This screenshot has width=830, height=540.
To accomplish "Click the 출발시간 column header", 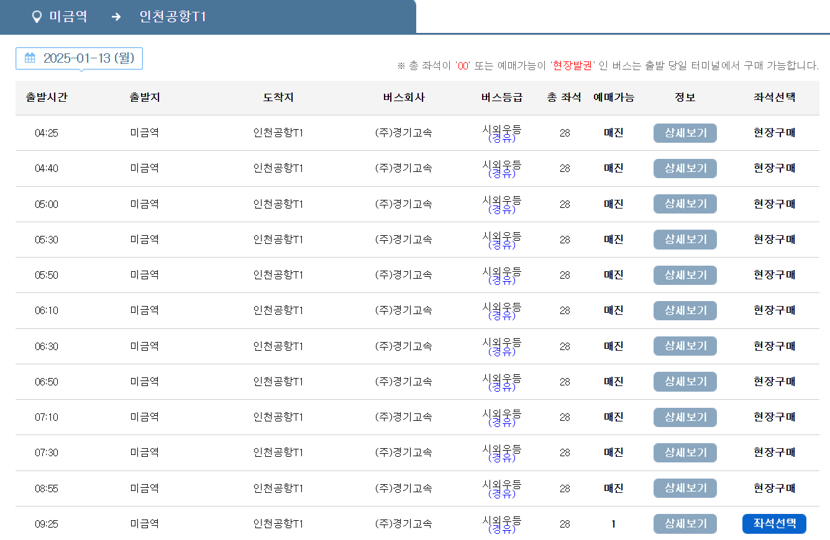I will tap(47, 97).
